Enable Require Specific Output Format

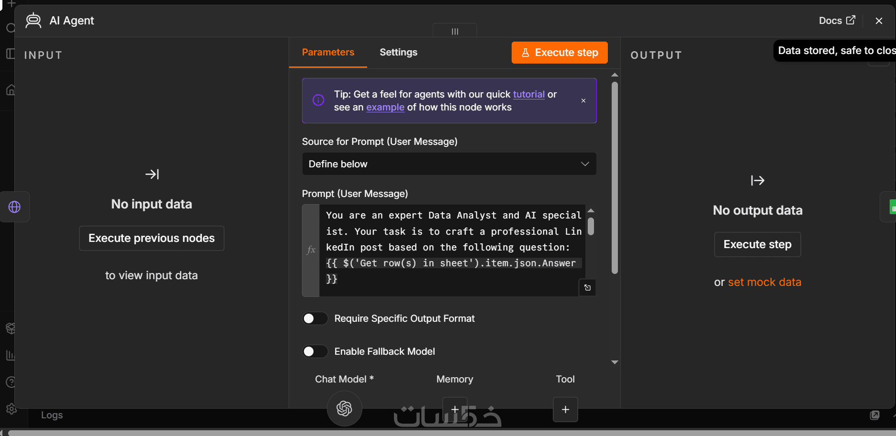coord(315,318)
